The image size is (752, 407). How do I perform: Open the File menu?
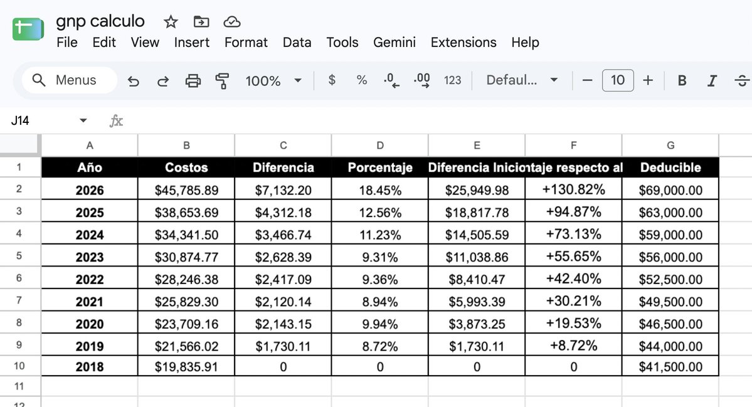[x=66, y=42]
